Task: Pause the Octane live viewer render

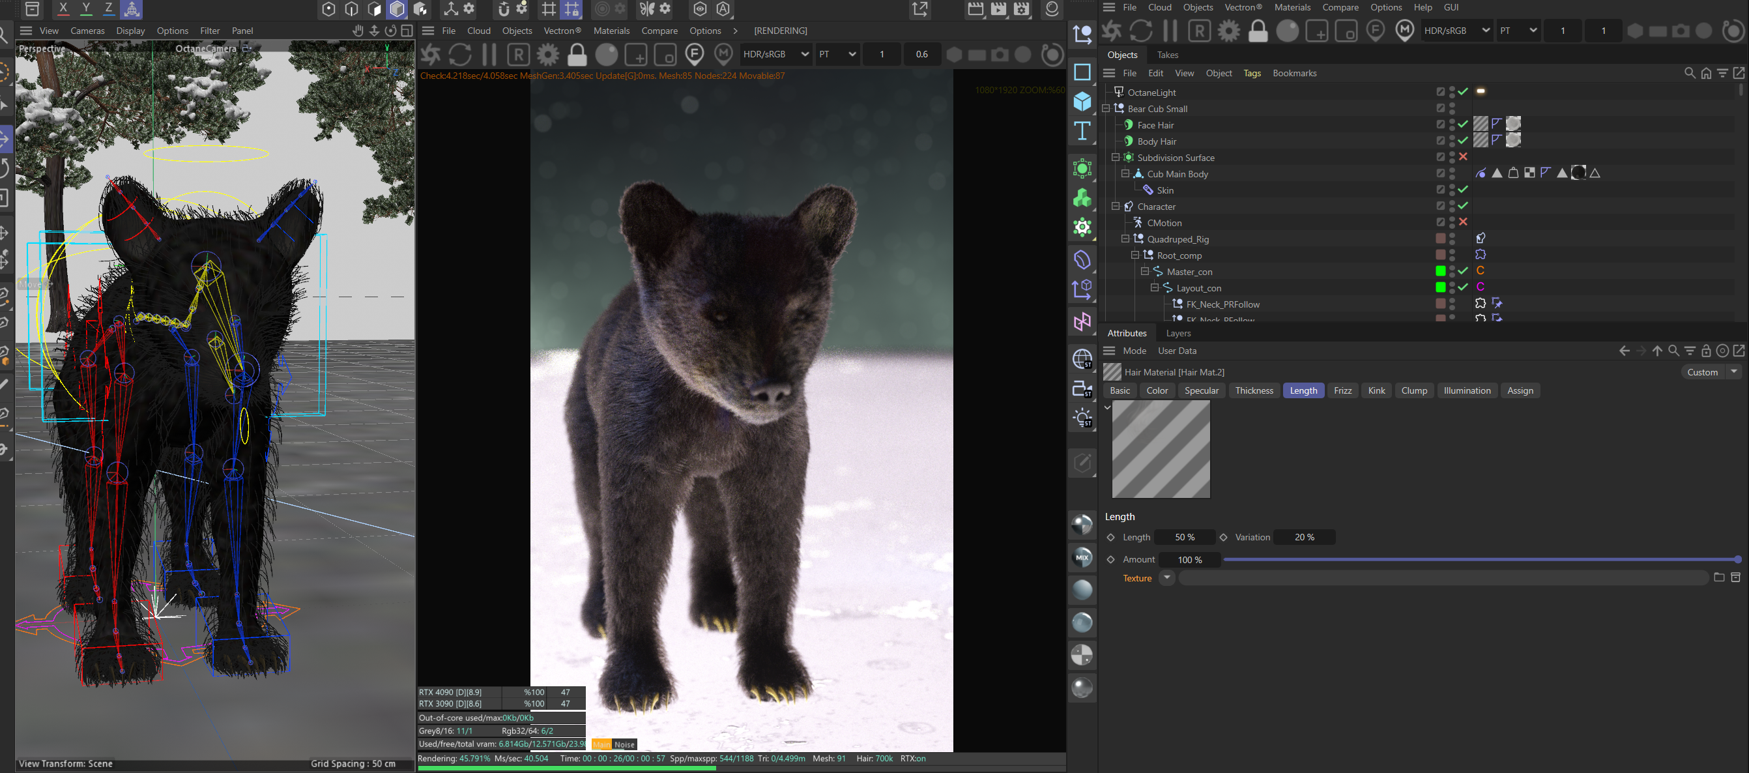Action: point(489,54)
